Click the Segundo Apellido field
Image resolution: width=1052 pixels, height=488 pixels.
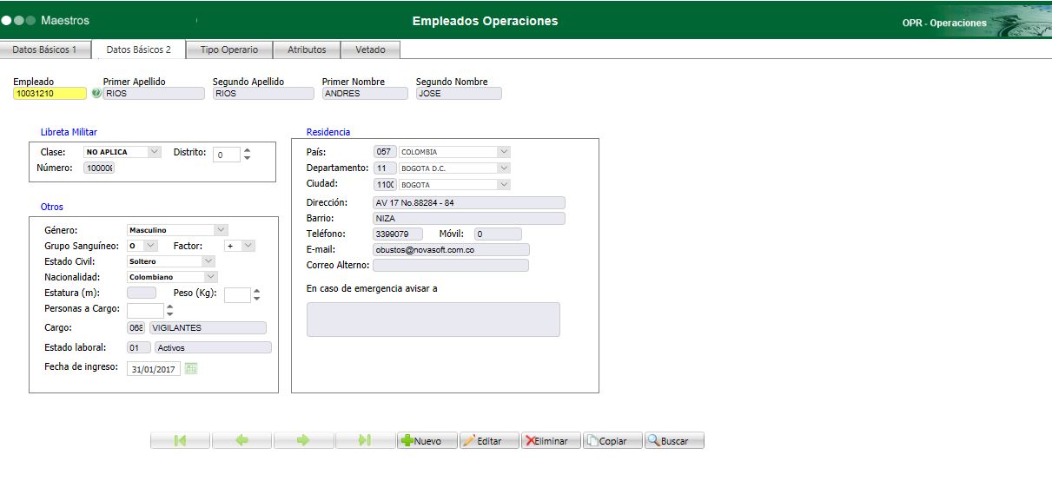pos(263,94)
